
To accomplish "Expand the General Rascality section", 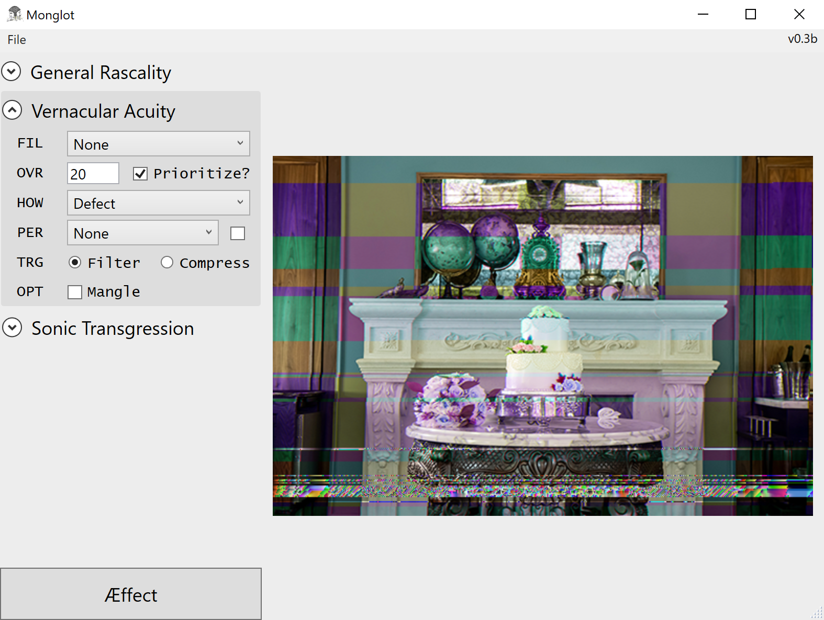I will (x=11, y=72).
